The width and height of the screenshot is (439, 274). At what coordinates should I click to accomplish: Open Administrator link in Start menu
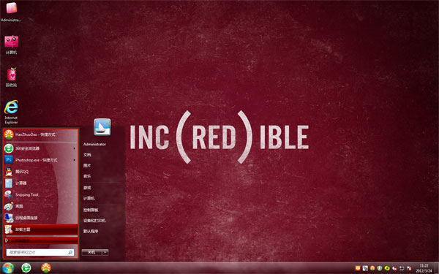point(94,144)
